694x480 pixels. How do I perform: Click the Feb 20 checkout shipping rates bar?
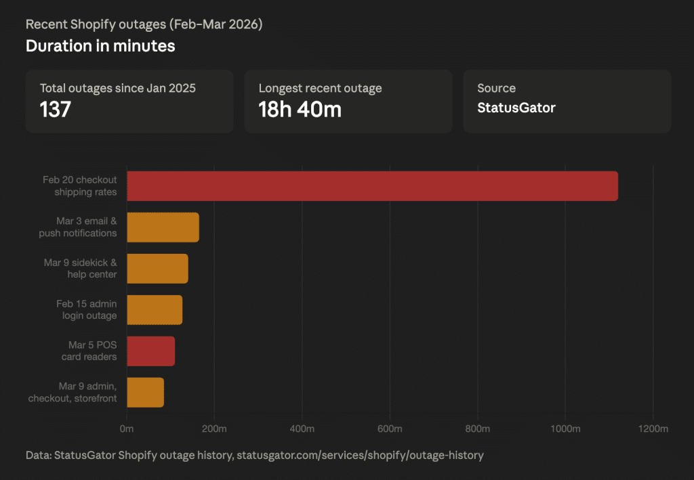[x=372, y=186]
